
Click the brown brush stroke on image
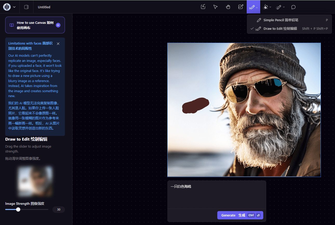[195, 106]
